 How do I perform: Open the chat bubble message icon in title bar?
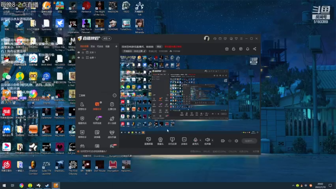pyautogui.click(x=225, y=39)
